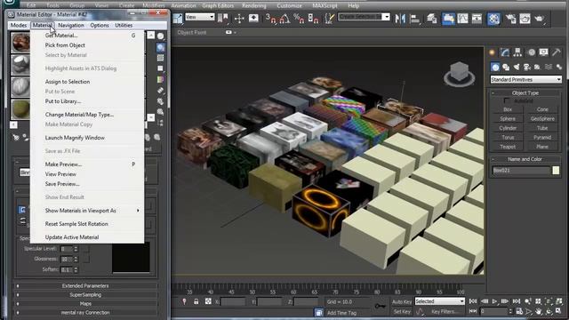Toggle the Auto Key button

[x=402, y=302]
